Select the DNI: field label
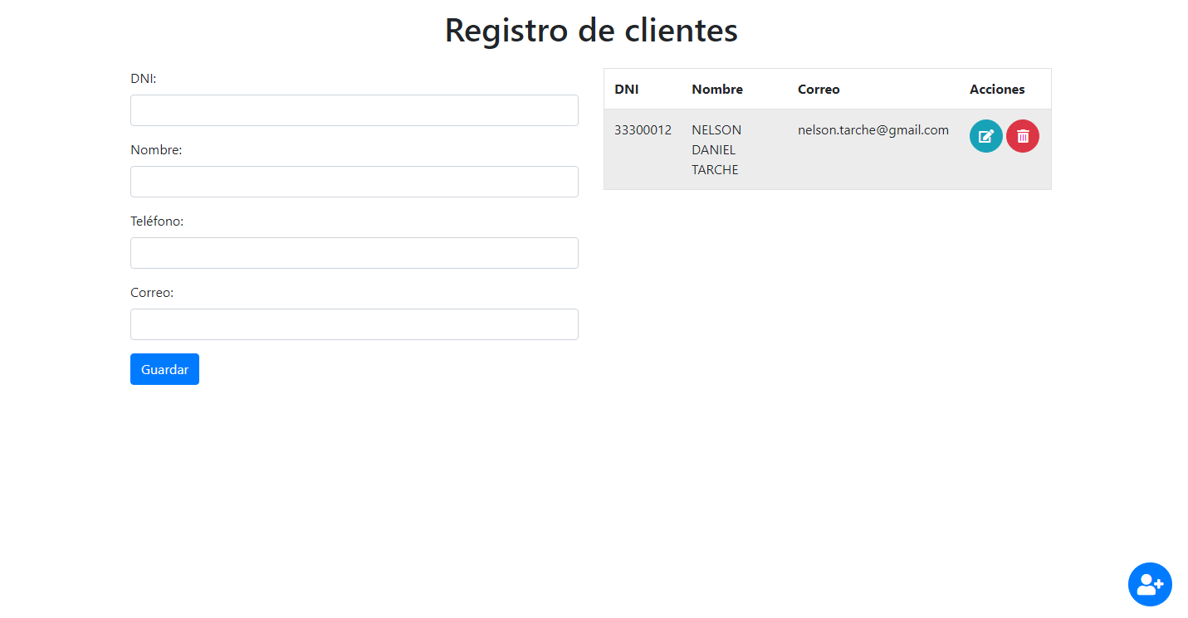 coord(144,78)
